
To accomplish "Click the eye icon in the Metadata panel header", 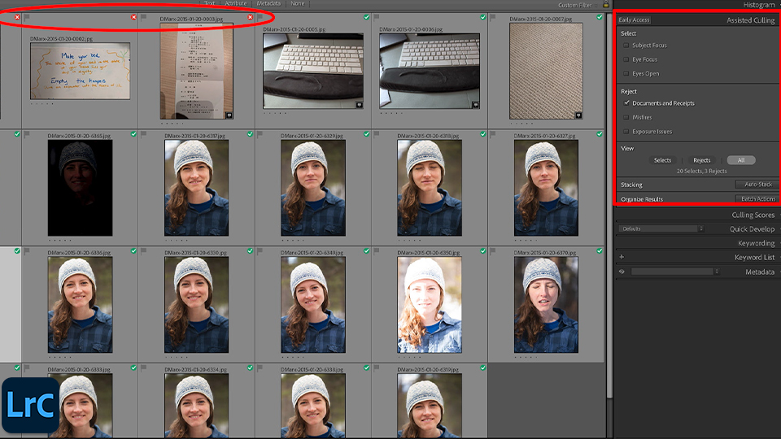I will pos(622,272).
